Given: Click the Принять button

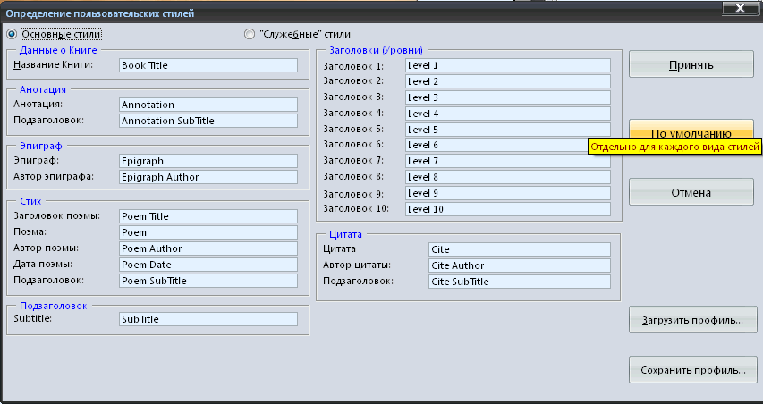Looking at the screenshot, I should click(x=691, y=64).
